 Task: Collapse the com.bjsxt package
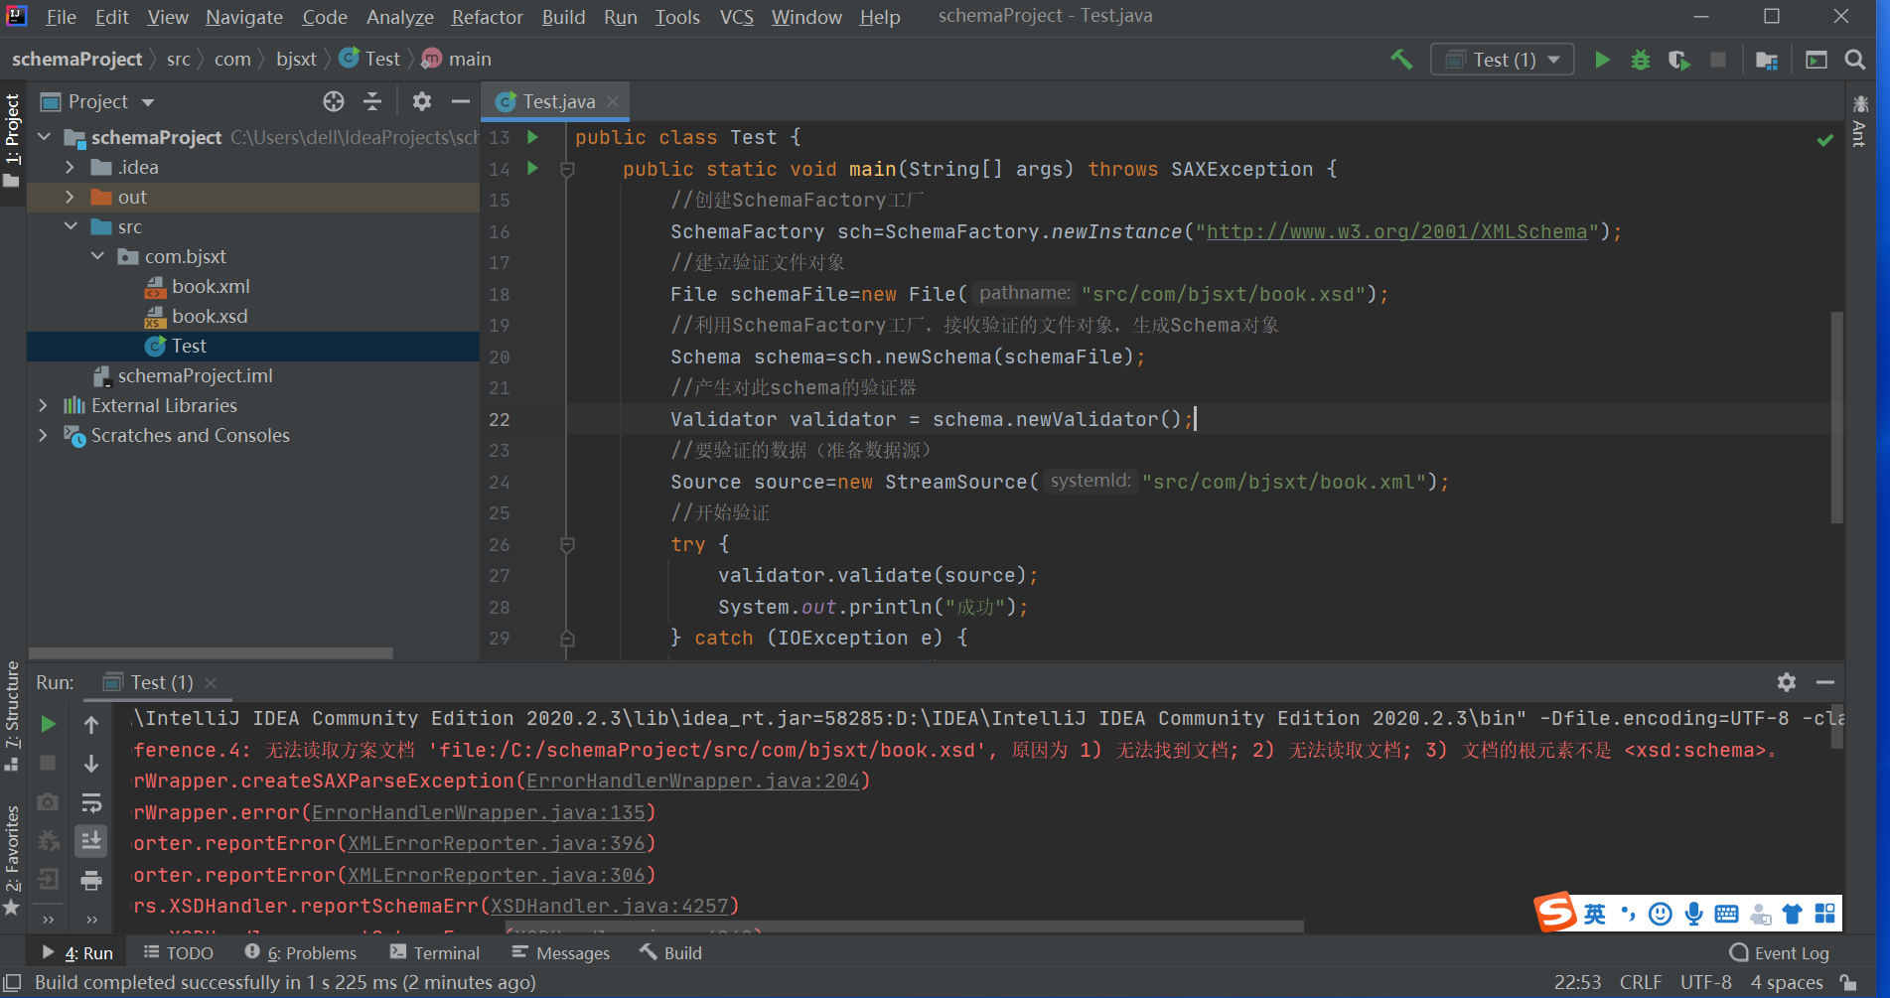coord(97,256)
